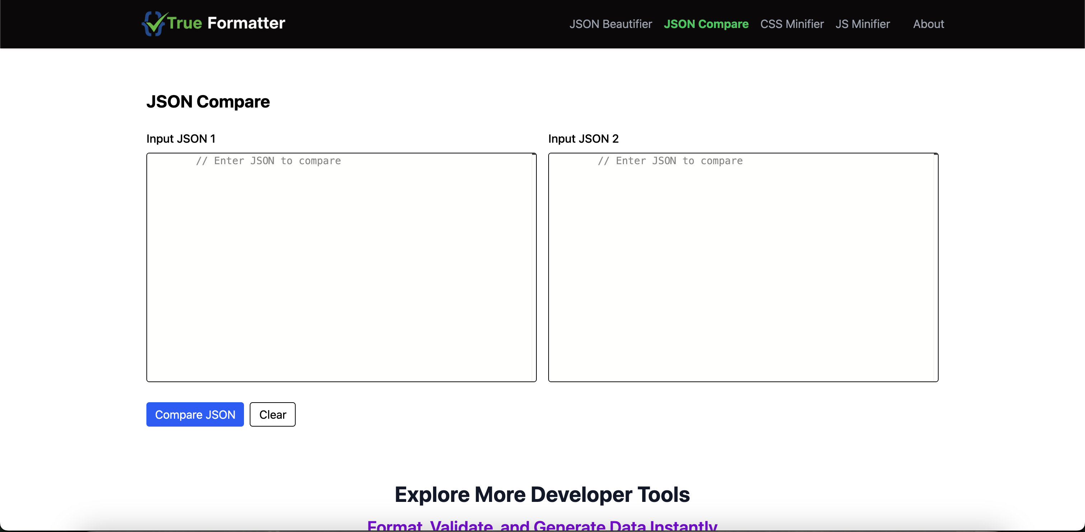Click the Explore More Developer Tools heading

coord(542,495)
